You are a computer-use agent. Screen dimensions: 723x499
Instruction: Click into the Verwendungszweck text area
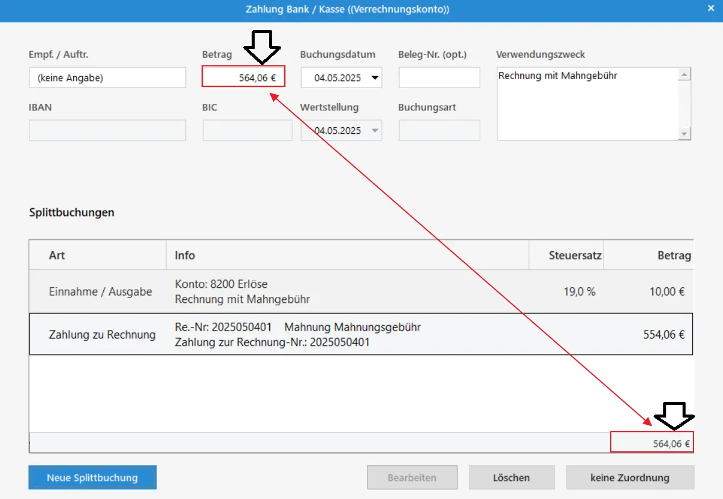587,104
